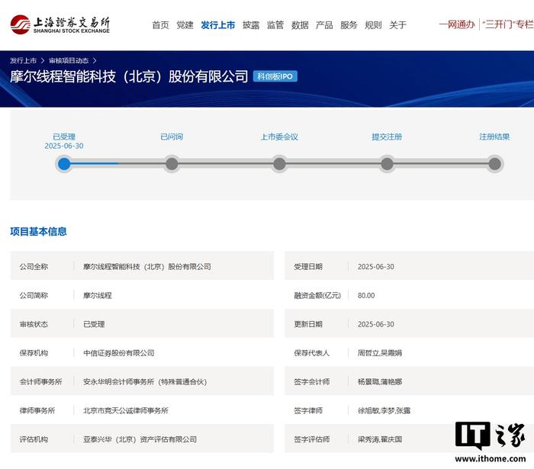
Task: Go to 发行上市 breadcrumb
Action: click(x=23, y=60)
